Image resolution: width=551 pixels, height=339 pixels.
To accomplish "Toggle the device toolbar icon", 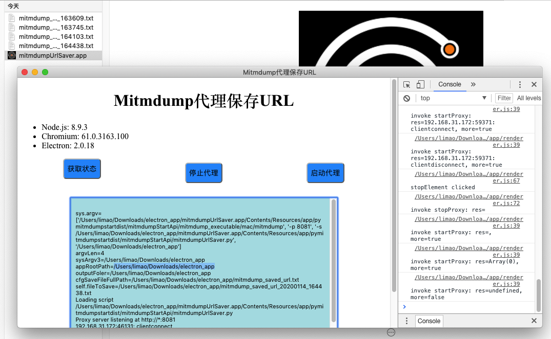I will (x=420, y=84).
